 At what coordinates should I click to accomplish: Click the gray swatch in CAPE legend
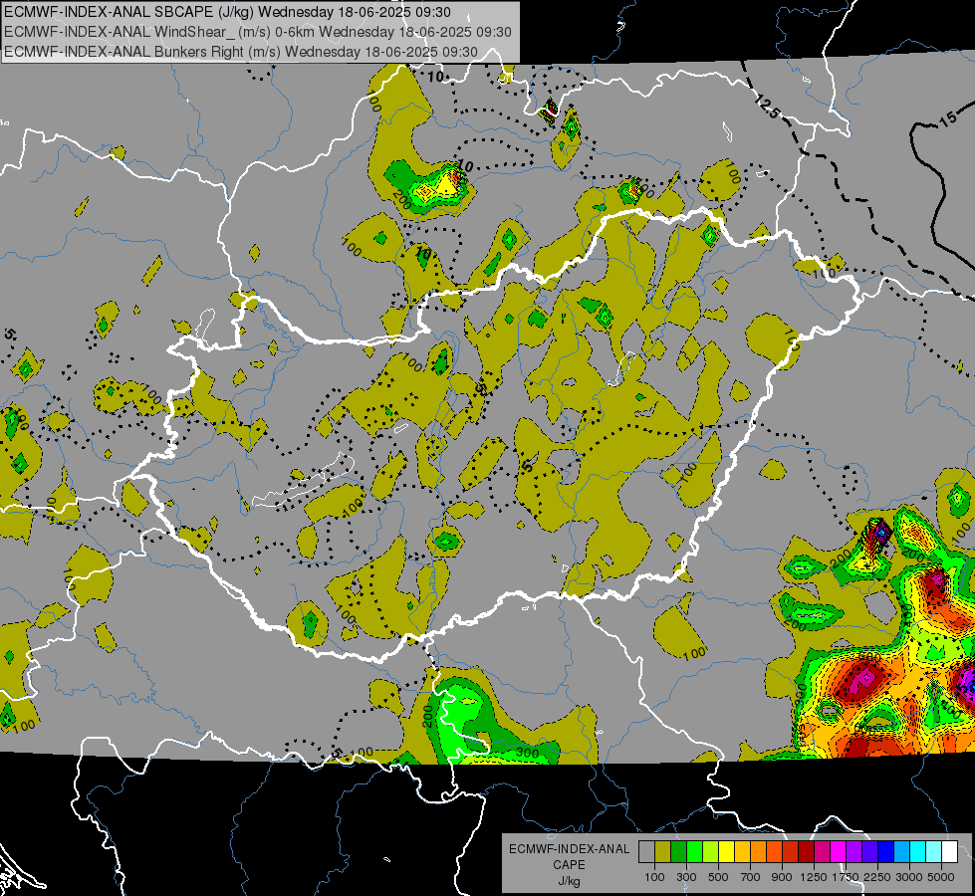[646, 852]
